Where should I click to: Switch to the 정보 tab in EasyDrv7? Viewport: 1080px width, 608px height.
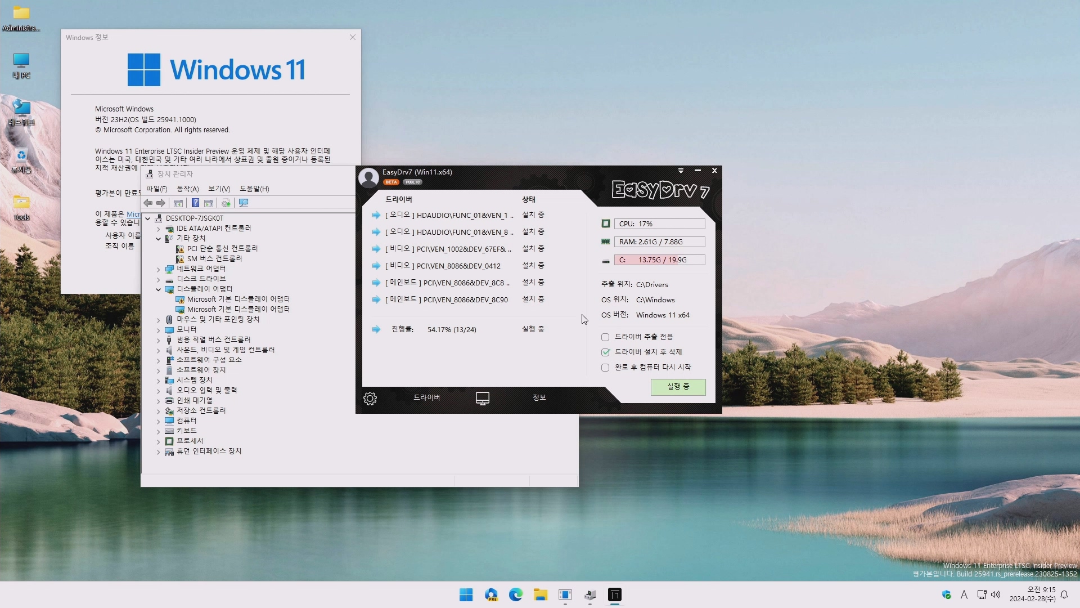[539, 397]
